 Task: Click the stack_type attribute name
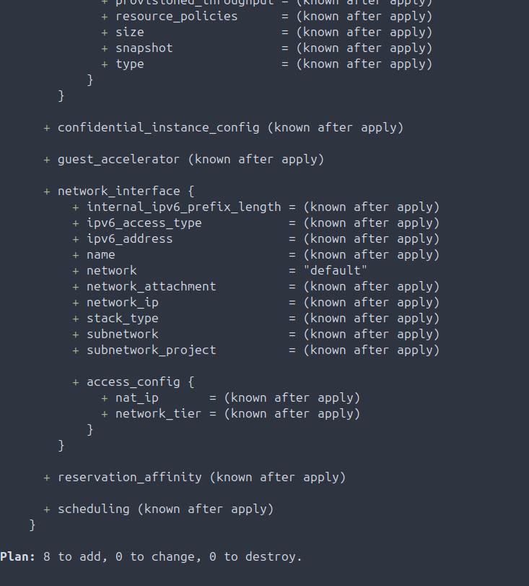click(122, 318)
